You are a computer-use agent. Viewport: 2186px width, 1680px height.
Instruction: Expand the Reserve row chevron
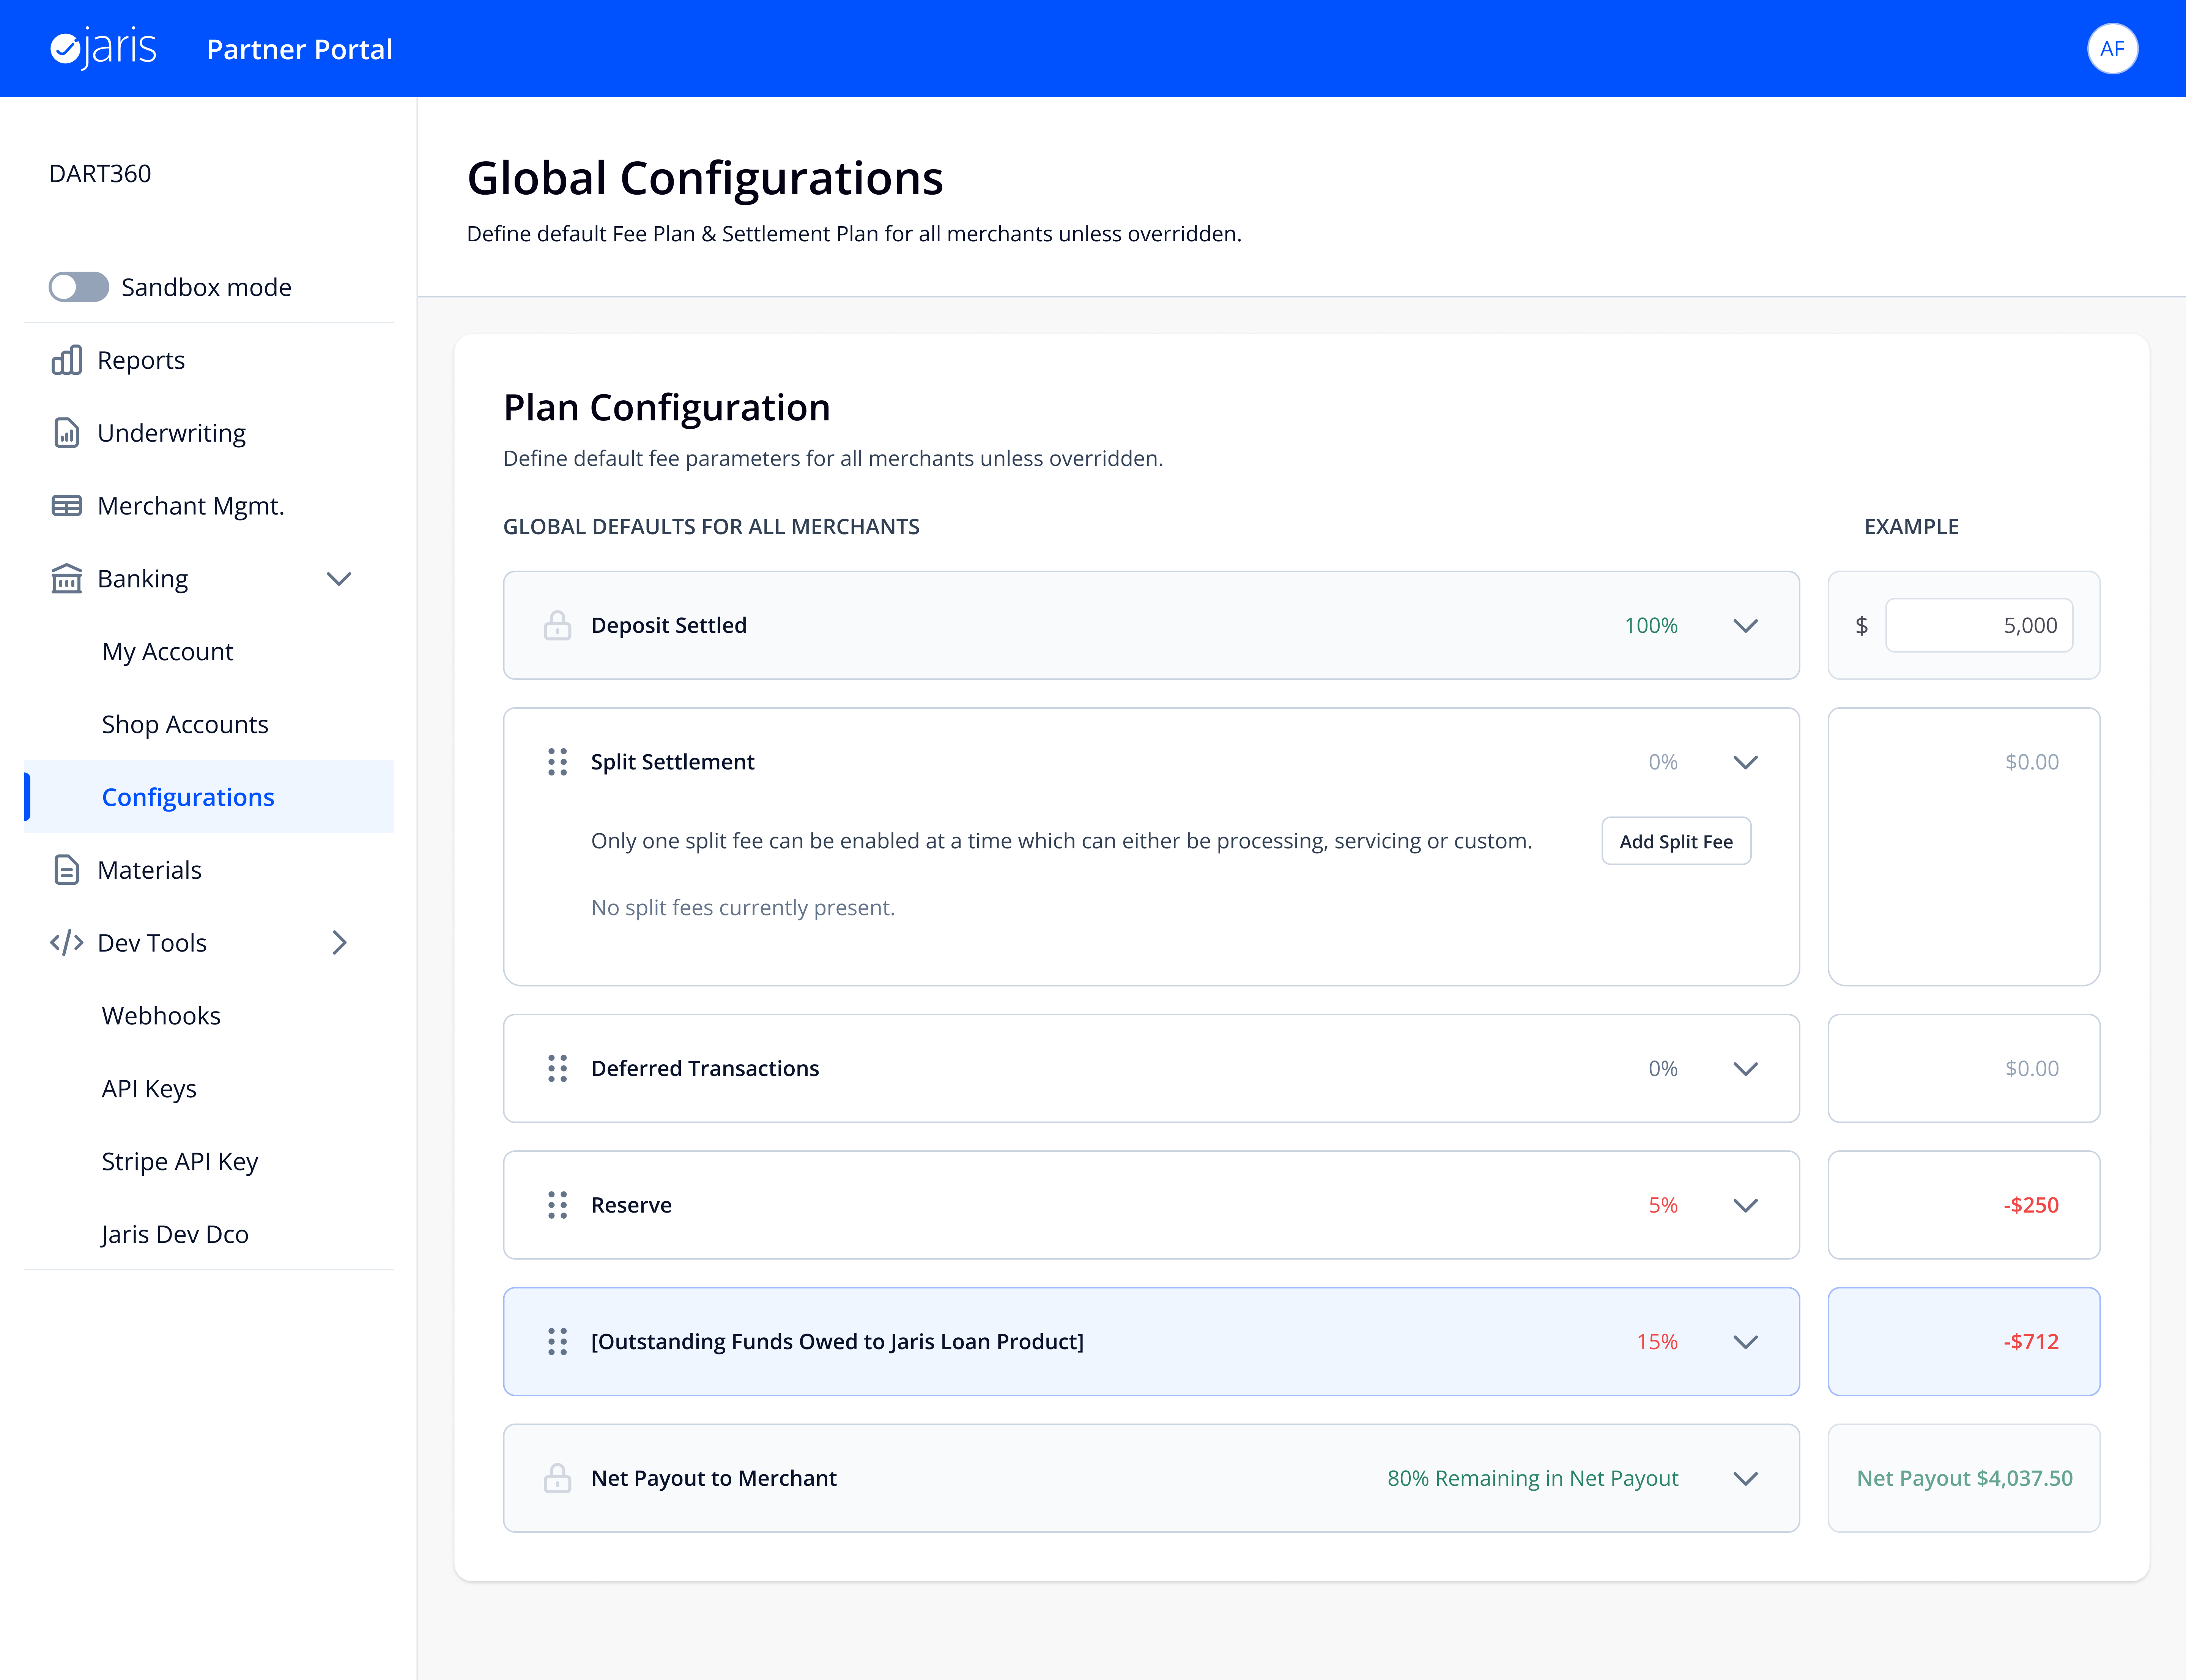coord(1745,1206)
